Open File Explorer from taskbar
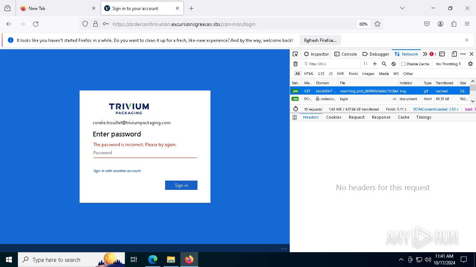 (171, 260)
